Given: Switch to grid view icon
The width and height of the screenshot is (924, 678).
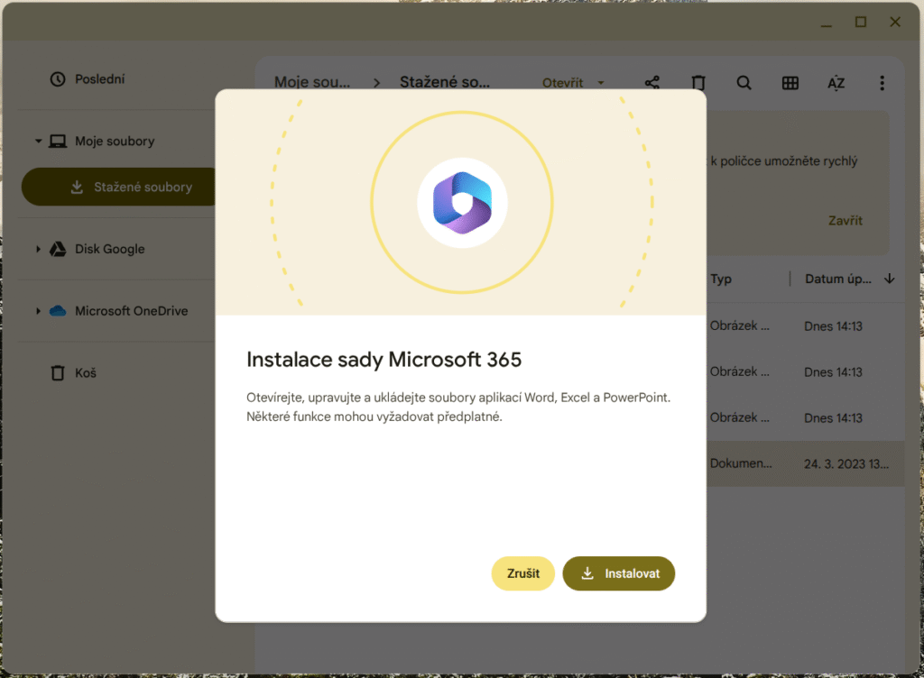Looking at the screenshot, I should (x=790, y=83).
